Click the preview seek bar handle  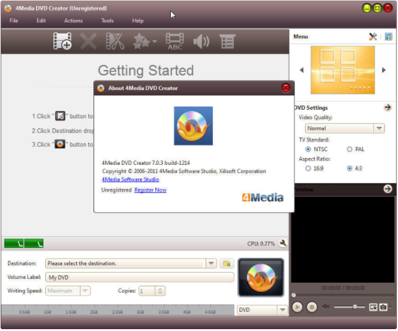click(x=293, y=296)
